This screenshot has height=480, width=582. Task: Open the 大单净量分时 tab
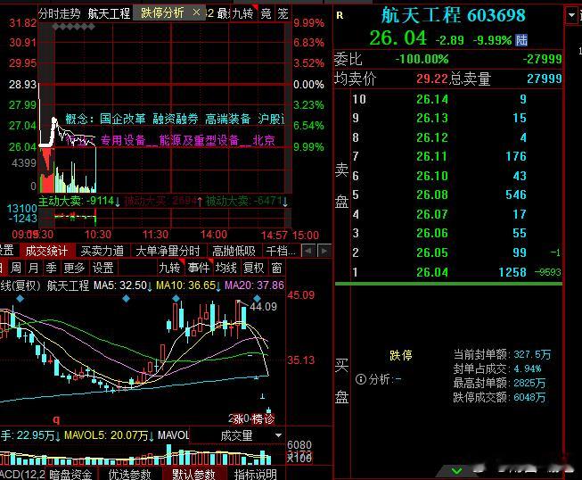168,251
